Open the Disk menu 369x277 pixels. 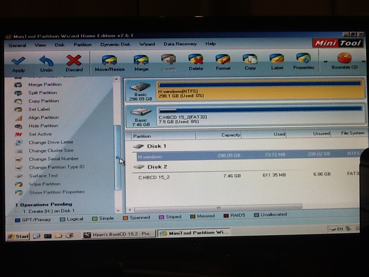tap(60, 45)
